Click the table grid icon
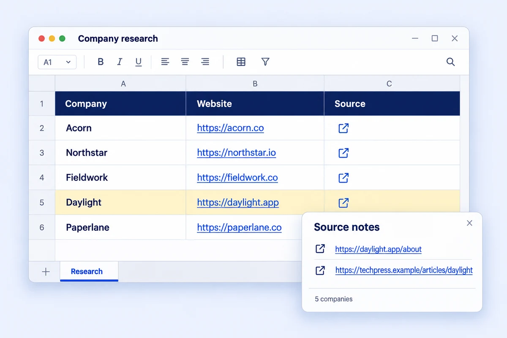Viewport: 507px width, 338px height. (241, 62)
